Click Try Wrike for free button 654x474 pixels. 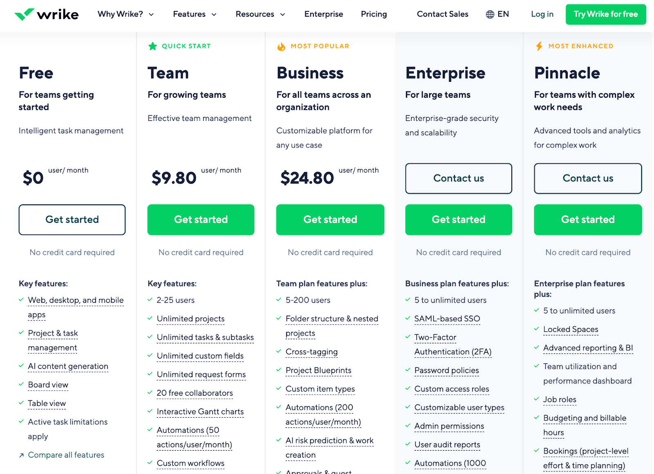[606, 14]
